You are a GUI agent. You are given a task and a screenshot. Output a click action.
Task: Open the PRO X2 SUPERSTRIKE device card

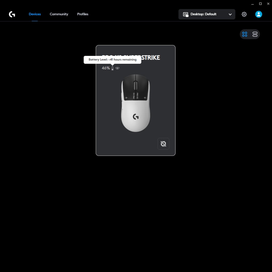(135, 103)
